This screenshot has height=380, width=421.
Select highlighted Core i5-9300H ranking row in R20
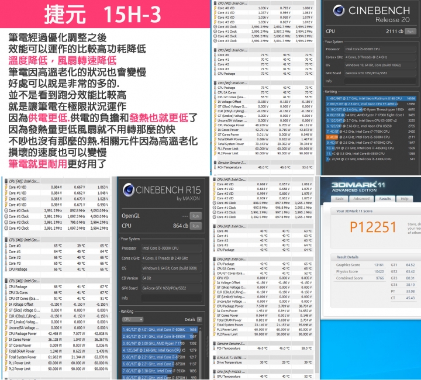(x=371, y=137)
